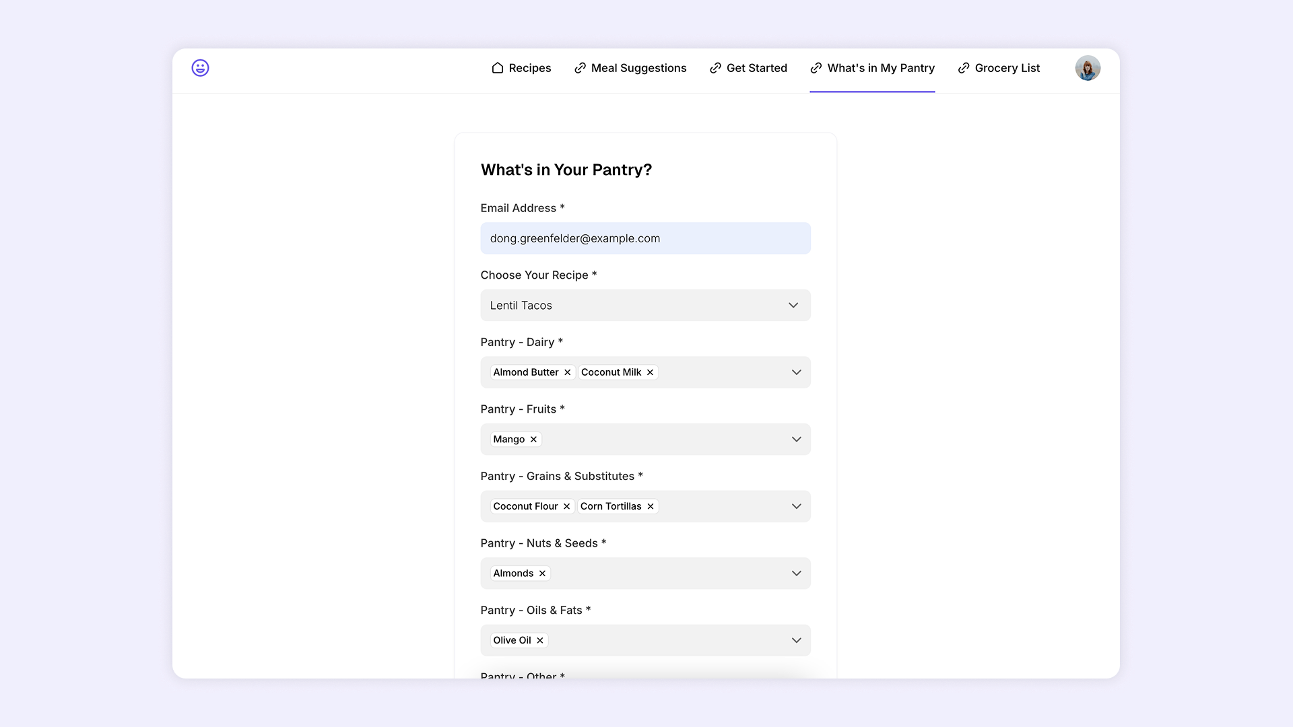Image resolution: width=1293 pixels, height=727 pixels.
Task: Remove the Olive Oil tag
Action: pyautogui.click(x=540, y=640)
